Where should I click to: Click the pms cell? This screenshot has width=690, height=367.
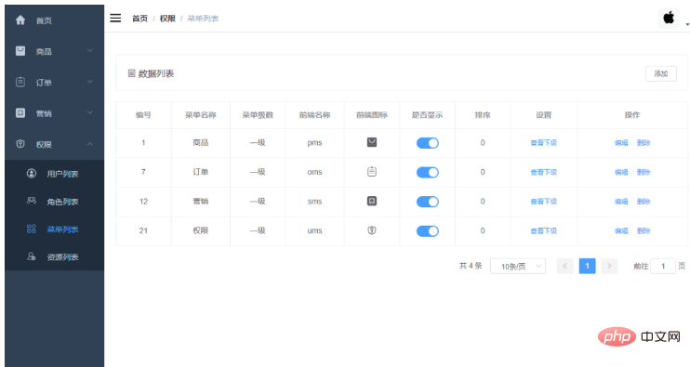314,143
